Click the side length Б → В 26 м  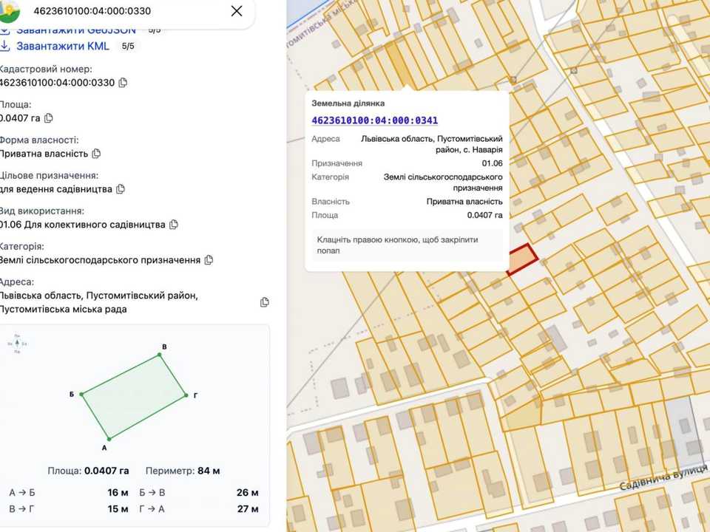199,493
